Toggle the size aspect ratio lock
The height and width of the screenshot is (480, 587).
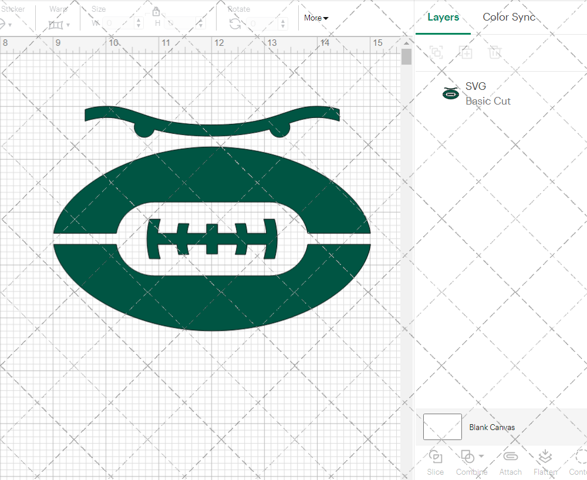tap(156, 12)
